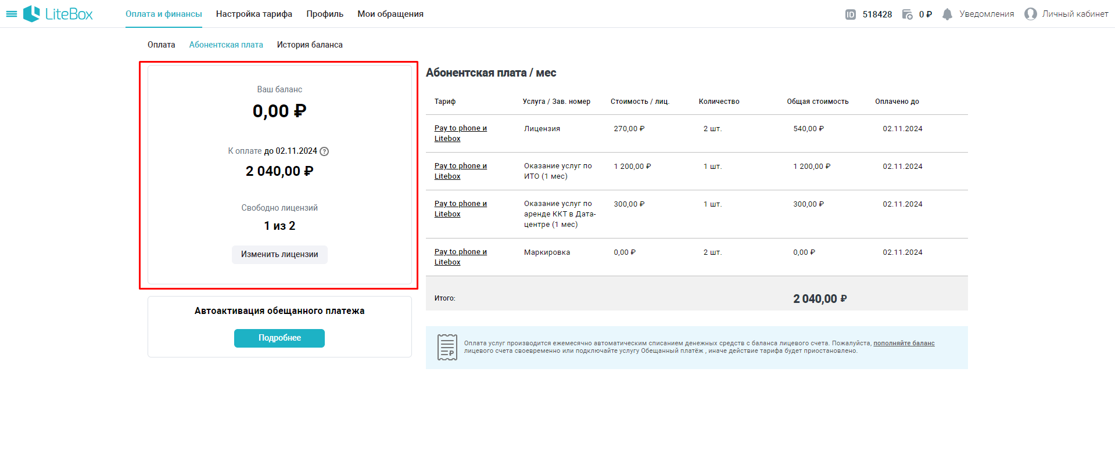Viewport: 1115px width, 466px height.
Task: Click the пополняйте баланс link
Action: [904, 344]
